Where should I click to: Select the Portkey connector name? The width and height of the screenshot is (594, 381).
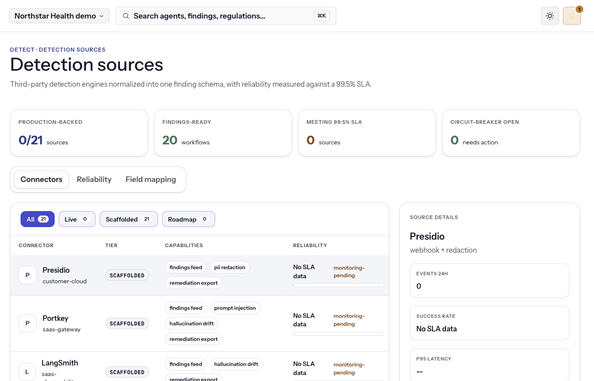pos(55,318)
